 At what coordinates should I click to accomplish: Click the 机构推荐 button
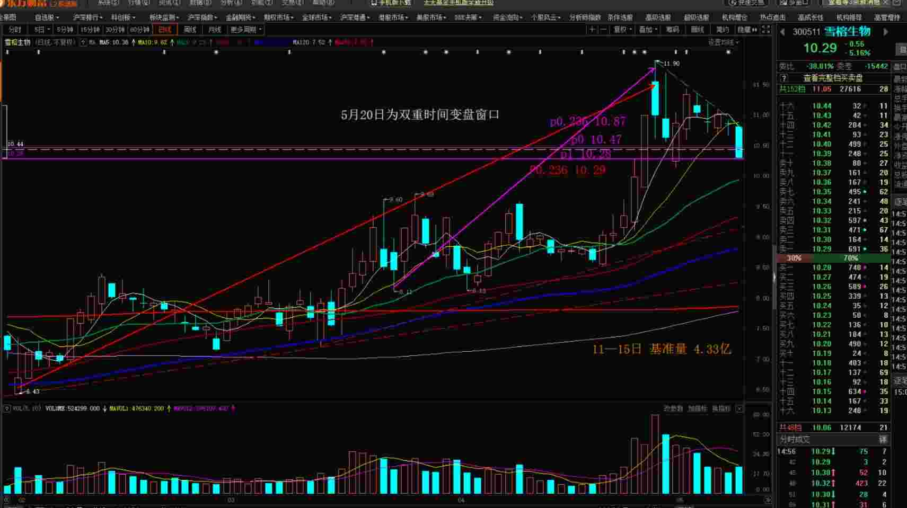tap(849, 17)
